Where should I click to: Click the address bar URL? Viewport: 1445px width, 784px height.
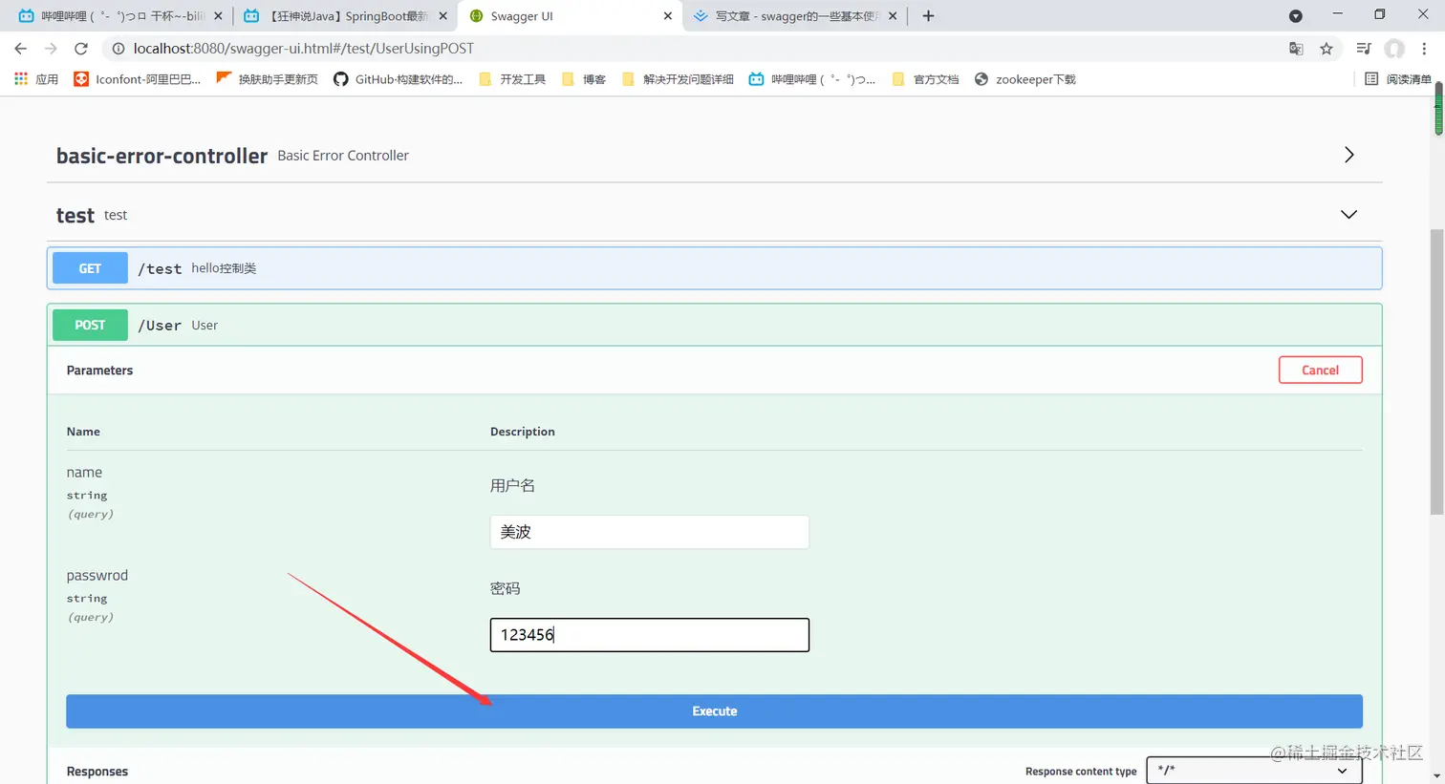click(x=304, y=49)
